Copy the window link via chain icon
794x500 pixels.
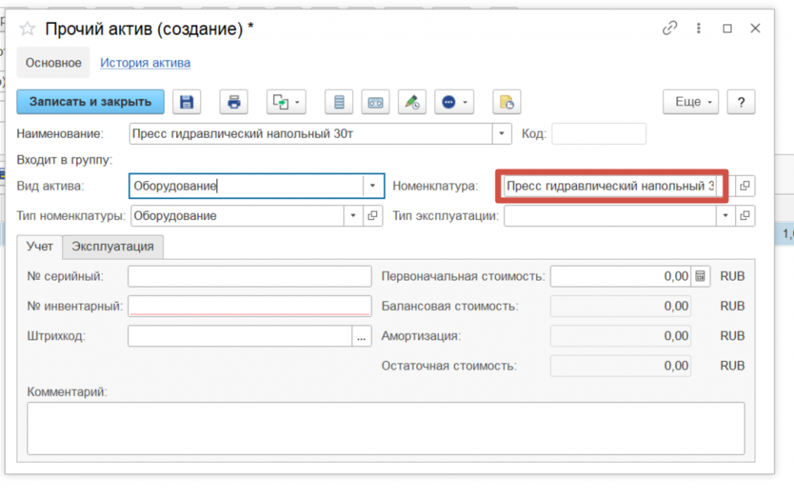[x=669, y=29]
